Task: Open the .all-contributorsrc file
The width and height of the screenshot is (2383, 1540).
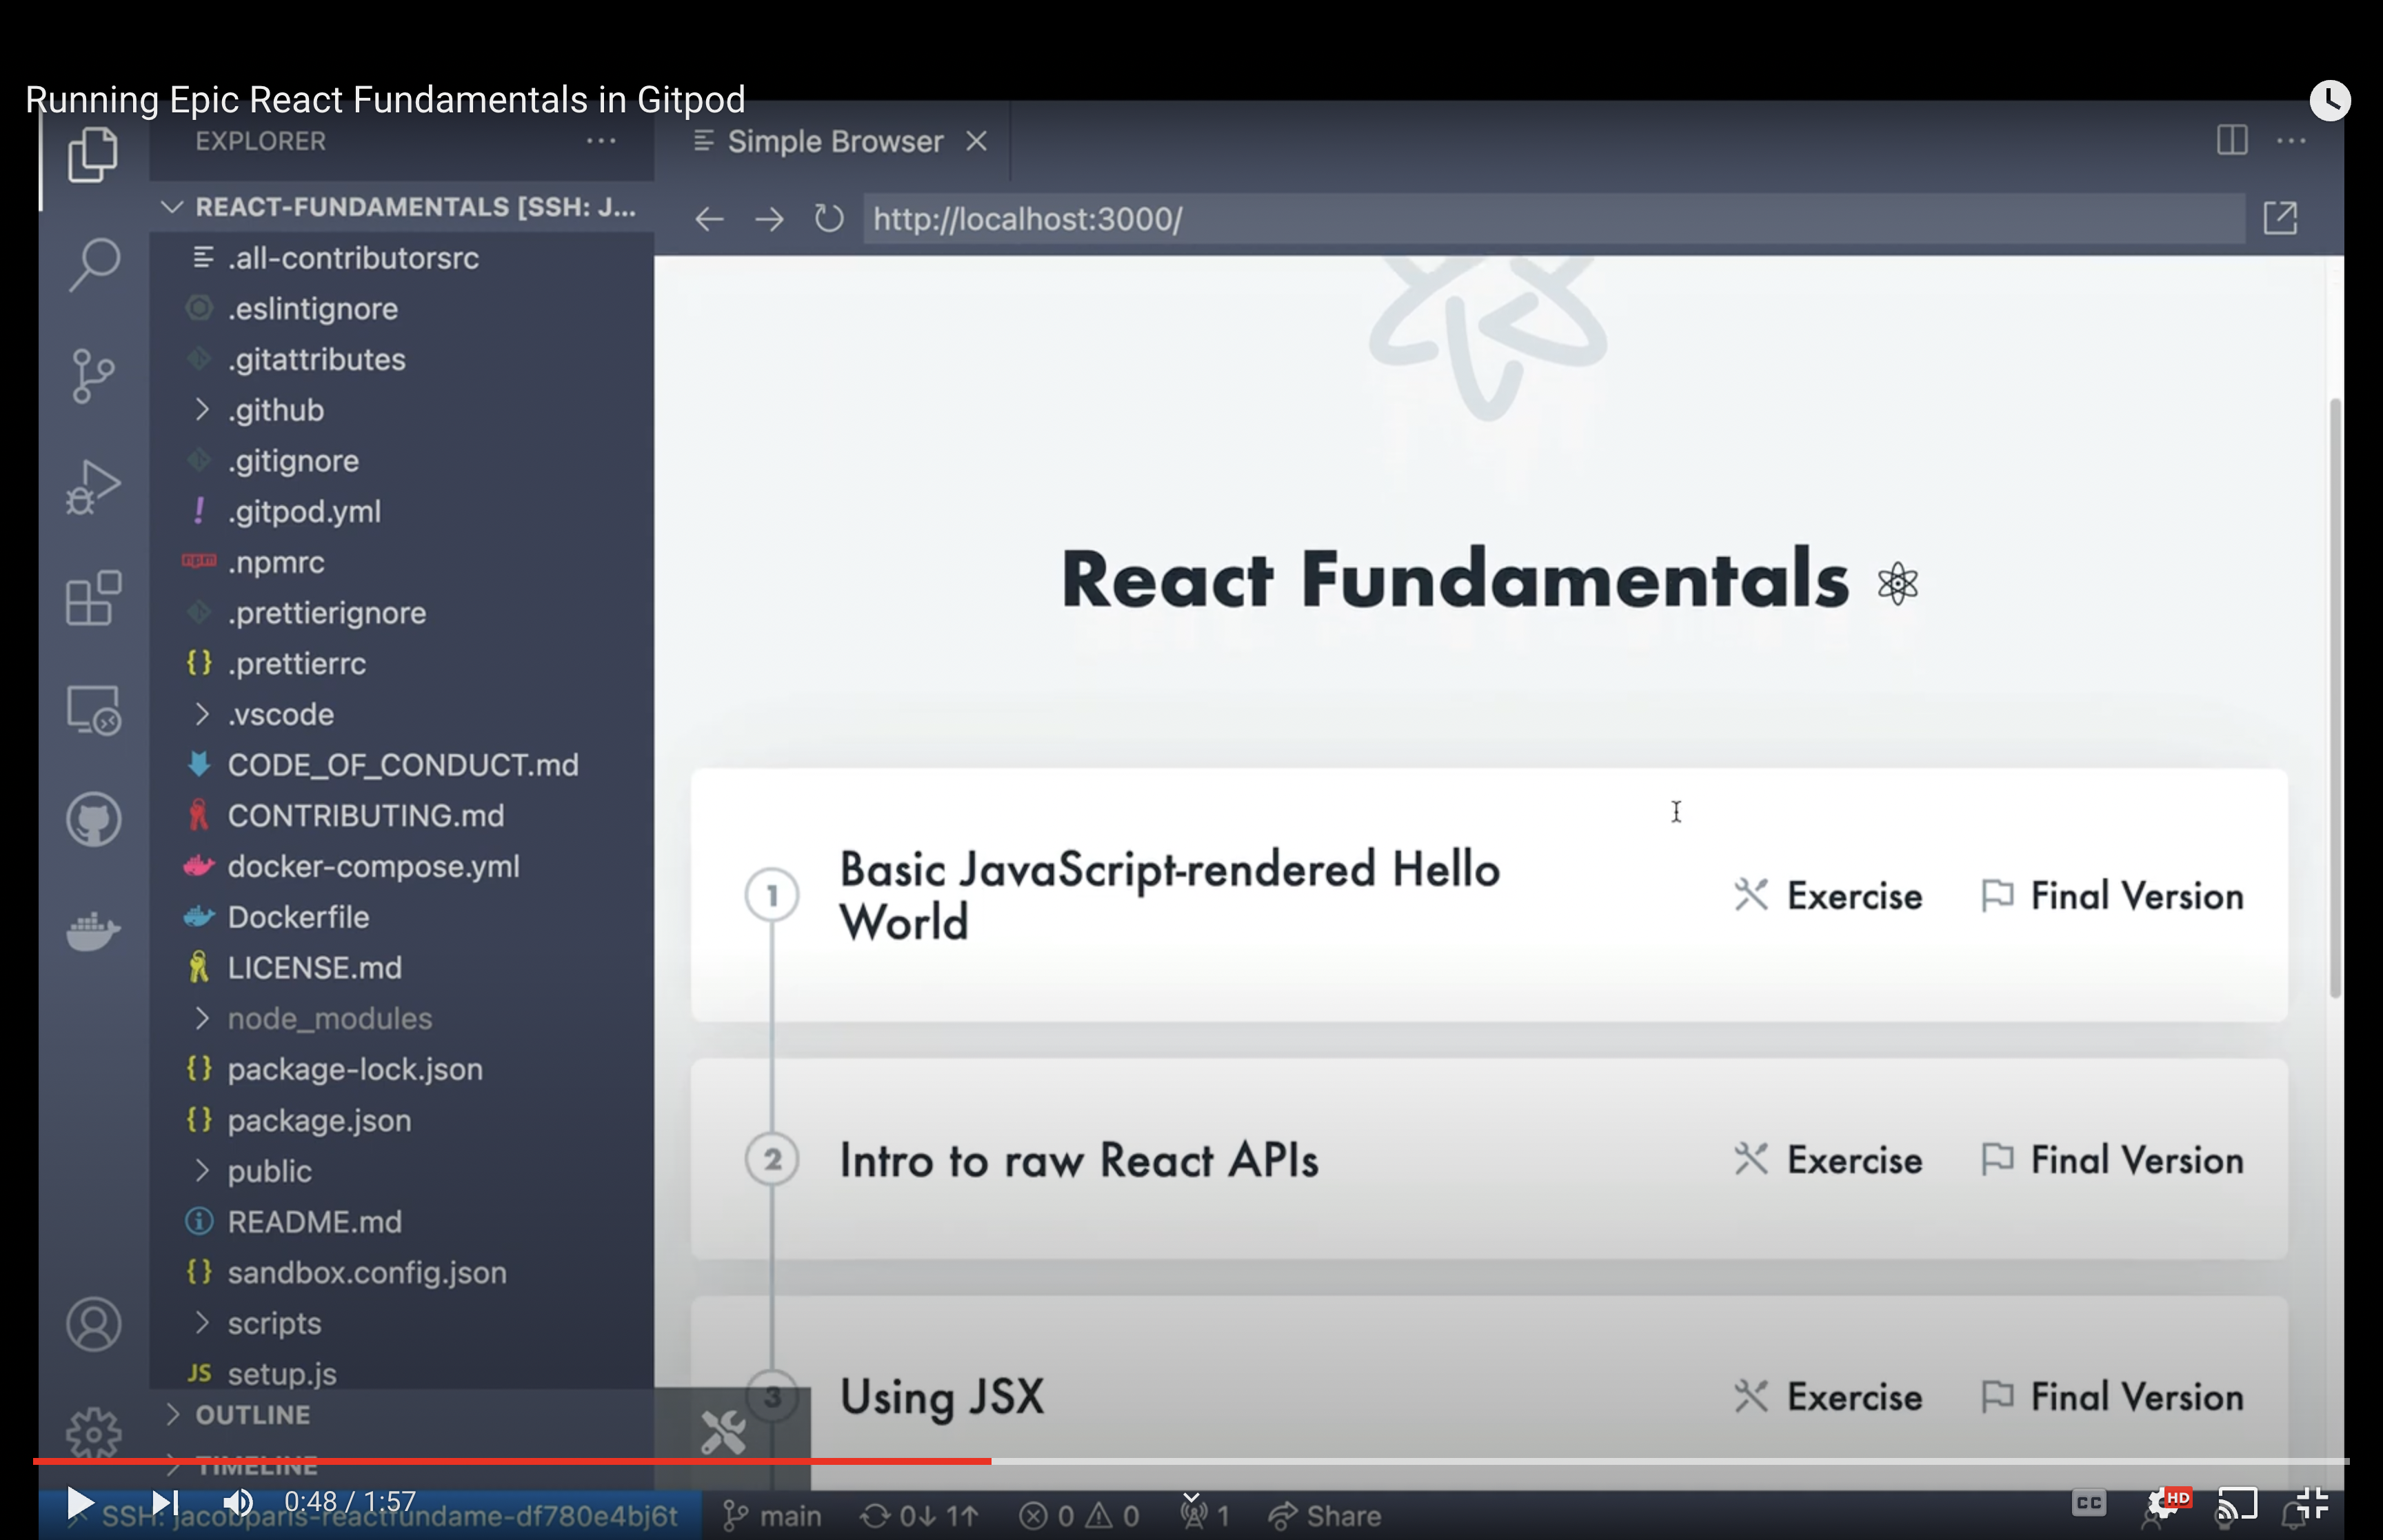Action: click(x=401, y=258)
